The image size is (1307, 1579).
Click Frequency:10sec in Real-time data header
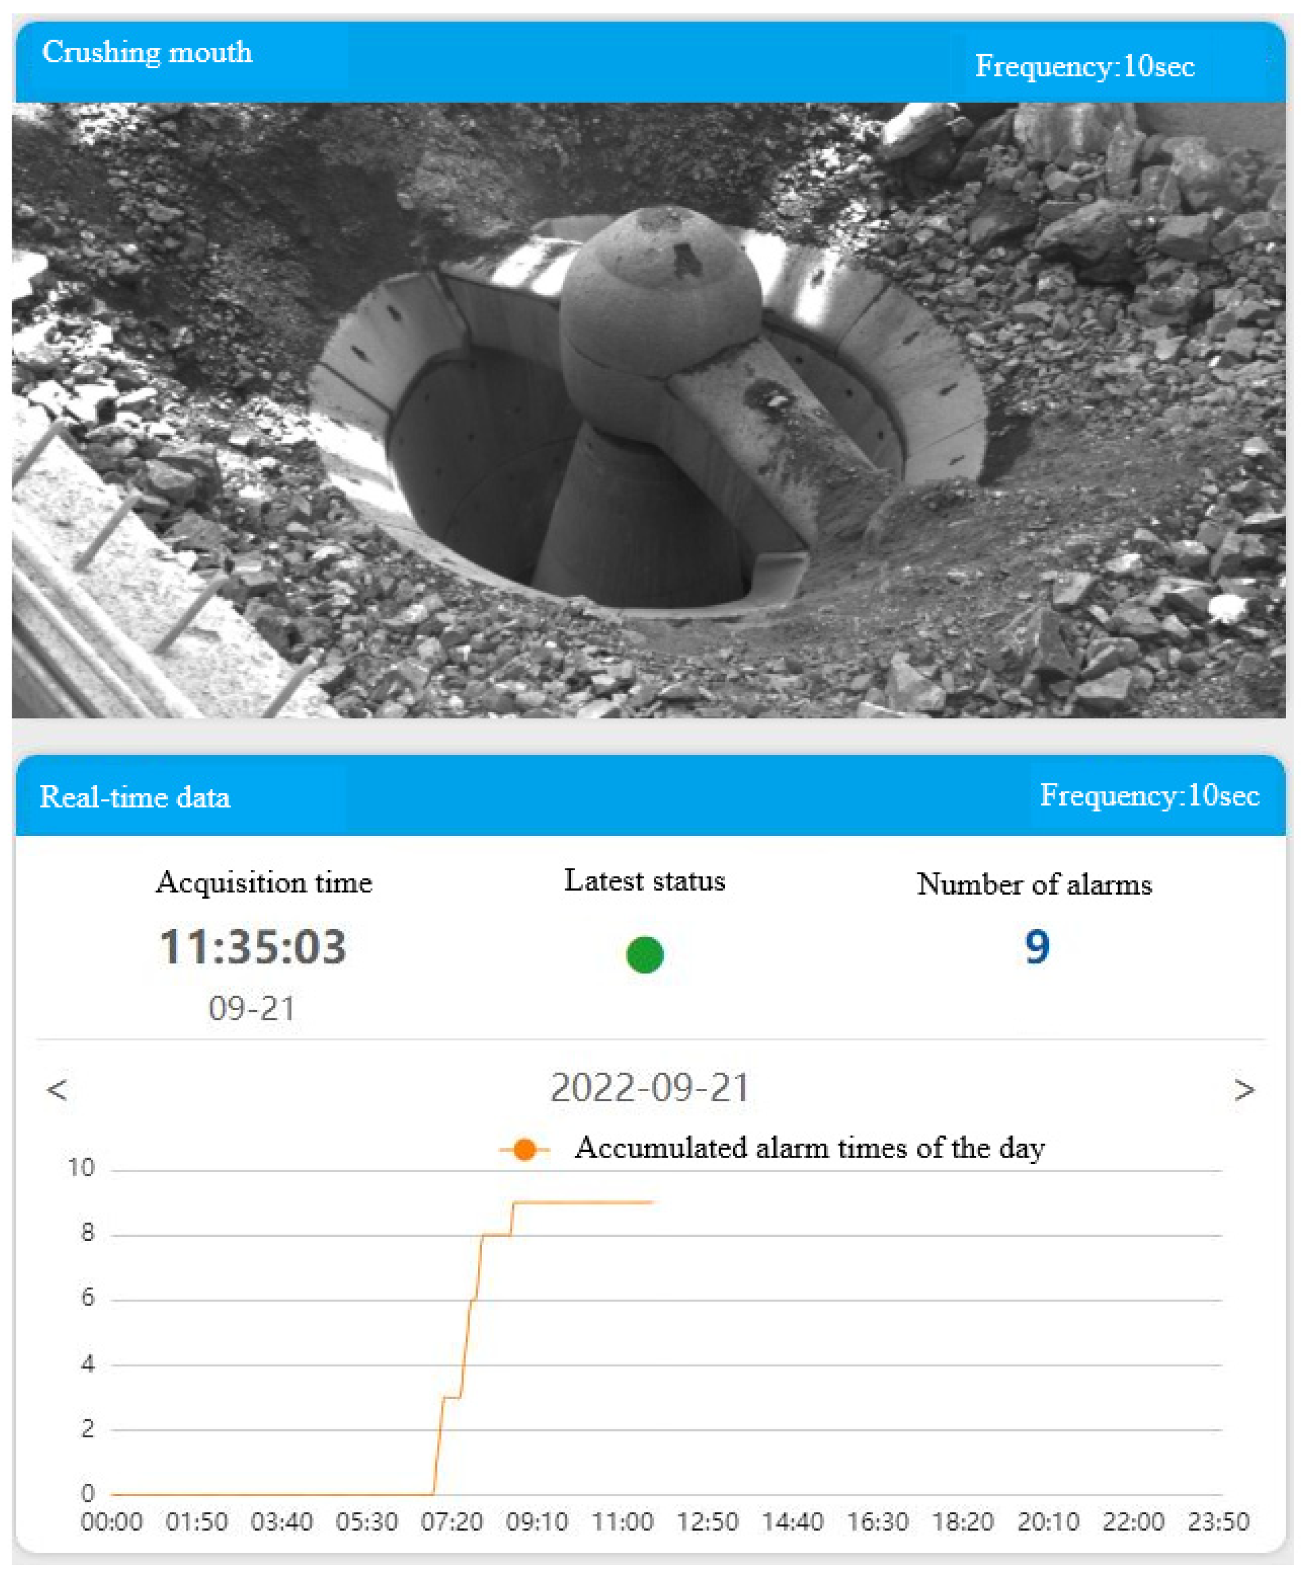(1149, 796)
